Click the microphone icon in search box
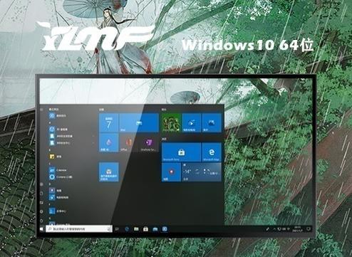 click(108, 229)
